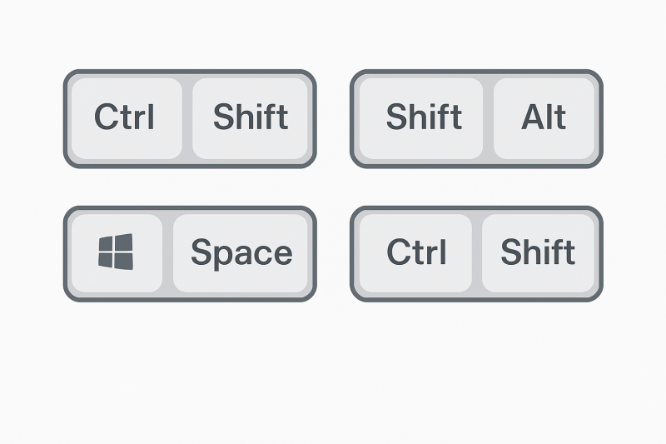Image resolution: width=666 pixels, height=444 pixels.
Task: Click the Alt key cap
Action: point(544,118)
